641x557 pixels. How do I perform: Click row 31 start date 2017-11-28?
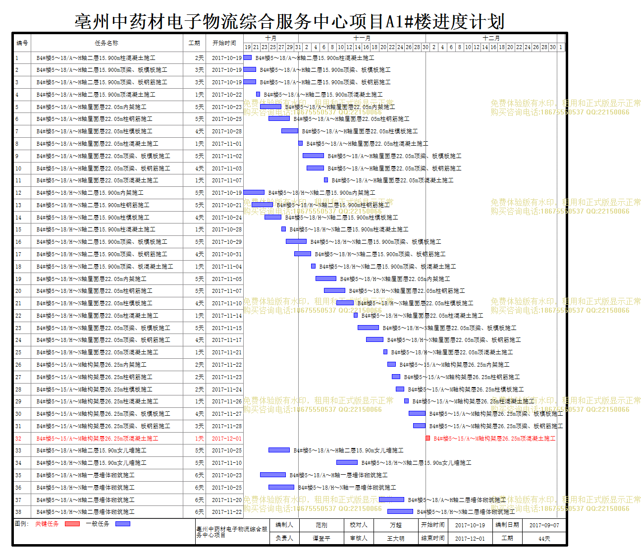227,426
